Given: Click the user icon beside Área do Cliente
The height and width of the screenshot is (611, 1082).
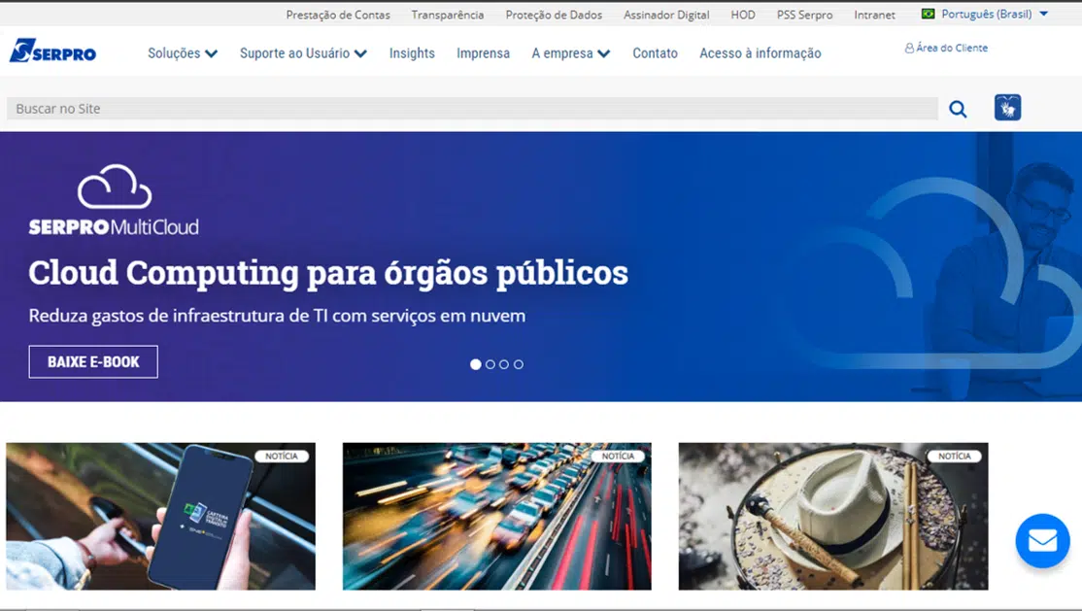Looking at the screenshot, I should pos(909,49).
